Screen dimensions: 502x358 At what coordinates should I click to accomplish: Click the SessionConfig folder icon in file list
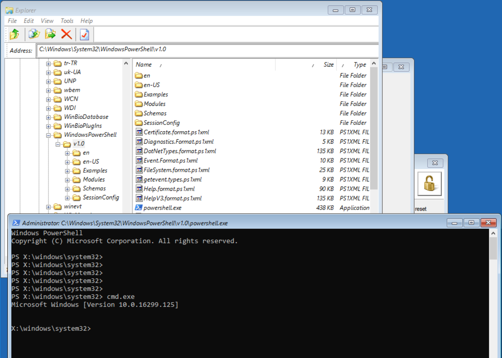tap(139, 123)
